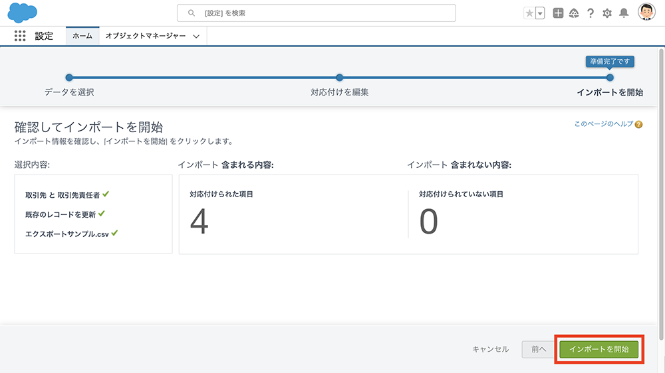Switch to the ホーム tab

(x=82, y=36)
